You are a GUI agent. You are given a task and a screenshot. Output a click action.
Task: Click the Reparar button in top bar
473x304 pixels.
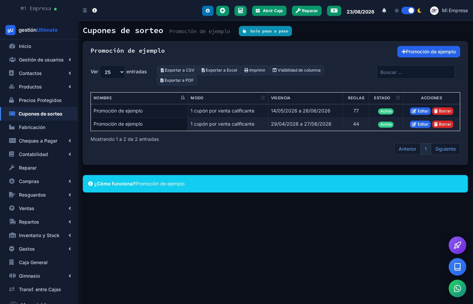307,11
